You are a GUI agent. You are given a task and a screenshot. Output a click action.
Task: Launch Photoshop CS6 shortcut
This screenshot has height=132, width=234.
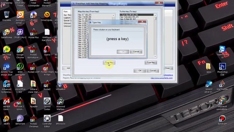[x=222, y=67]
